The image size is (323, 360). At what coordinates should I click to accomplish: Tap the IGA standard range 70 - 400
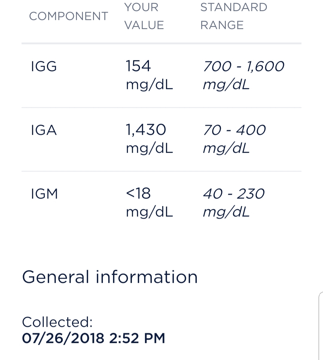pyautogui.click(x=234, y=130)
